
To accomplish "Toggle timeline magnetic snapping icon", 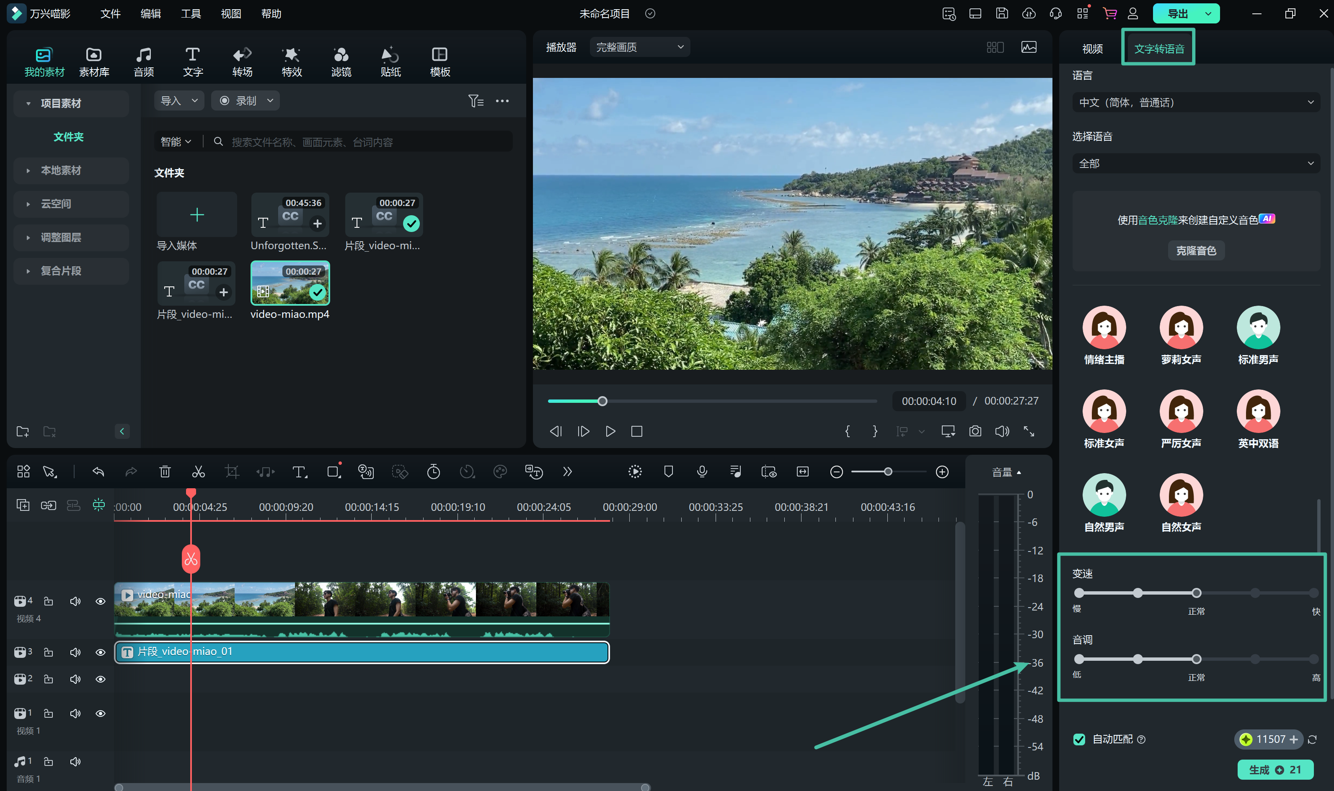I will [98, 505].
